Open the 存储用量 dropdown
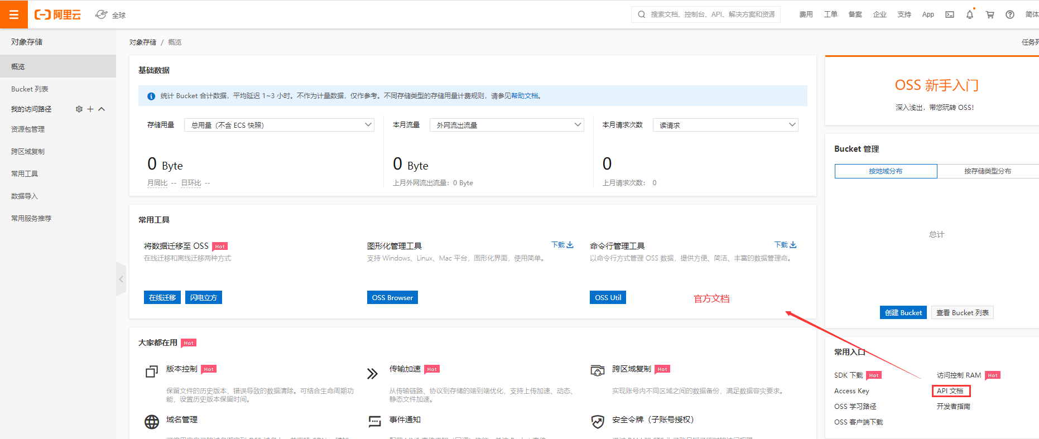1039x439 pixels. 279,125
